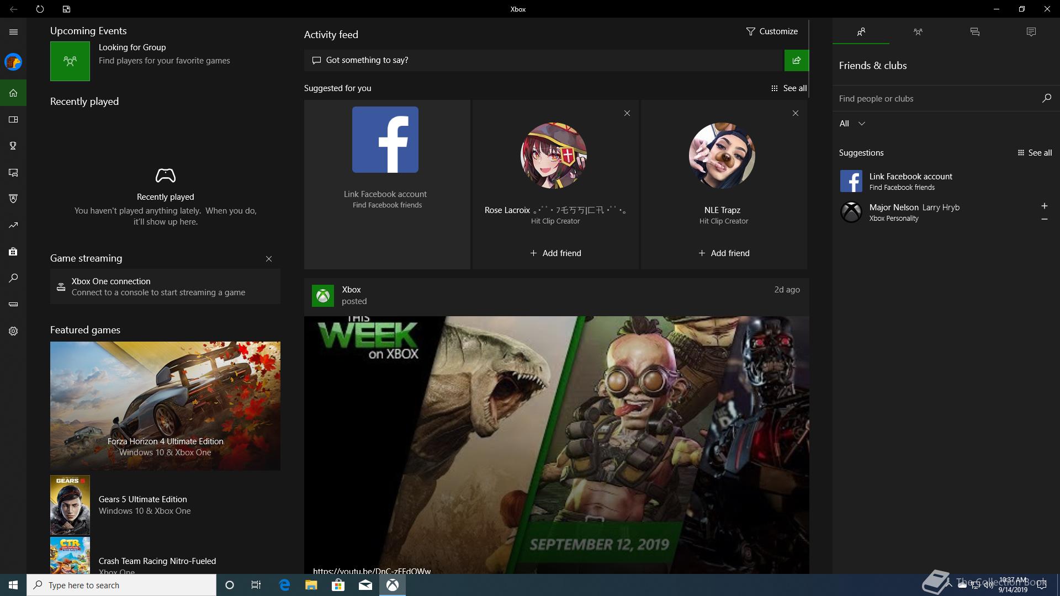The image size is (1060, 596).
Task: Open Connection console icon in sidebar
Action: click(x=13, y=305)
